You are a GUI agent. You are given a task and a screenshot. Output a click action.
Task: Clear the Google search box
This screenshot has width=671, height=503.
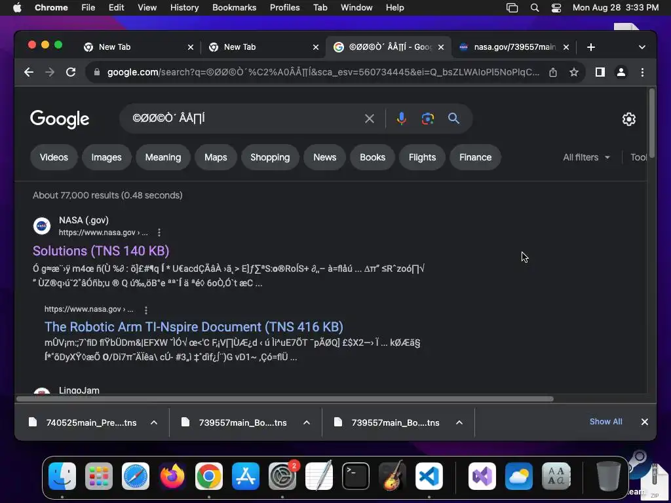pos(370,119)
